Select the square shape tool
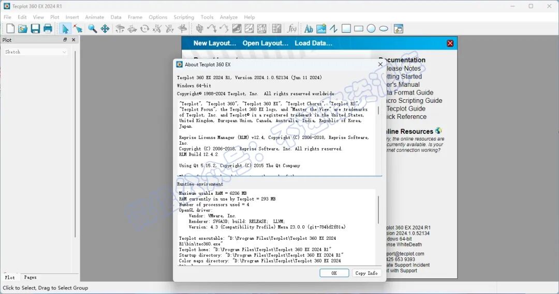This screenshot has width=559, height=294. 346,28
